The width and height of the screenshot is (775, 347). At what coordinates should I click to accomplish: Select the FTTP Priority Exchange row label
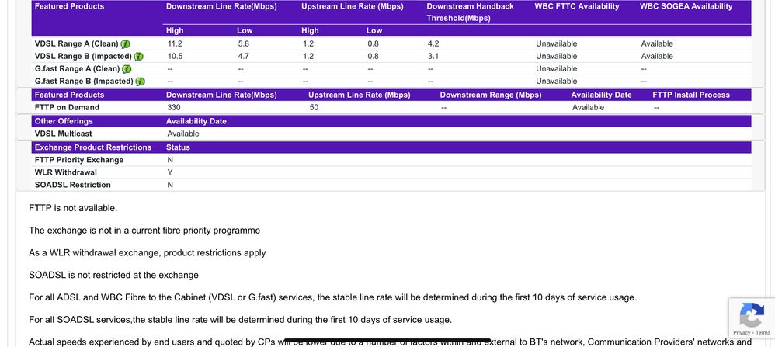click(78, 160)
